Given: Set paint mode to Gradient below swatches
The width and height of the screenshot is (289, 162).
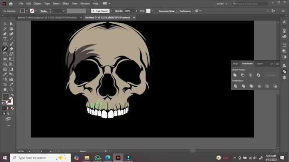Looking at the screenshot, I should tap(8, 108).
